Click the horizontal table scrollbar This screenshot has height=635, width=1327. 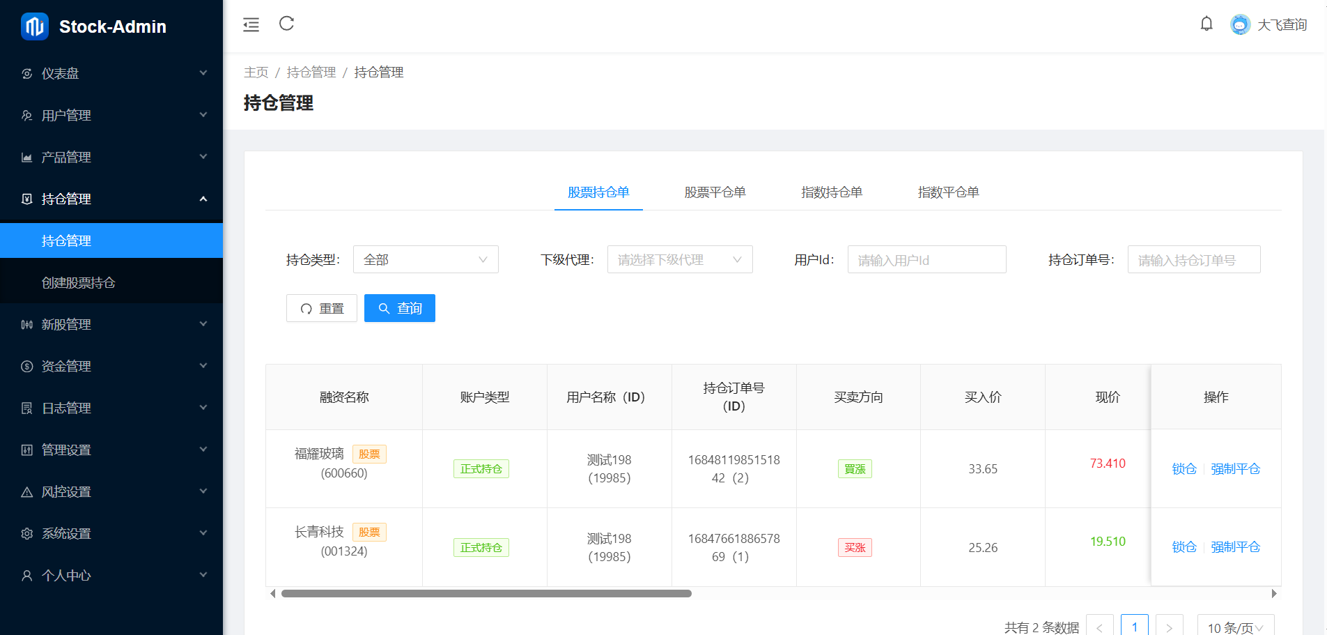click(486, 594)
